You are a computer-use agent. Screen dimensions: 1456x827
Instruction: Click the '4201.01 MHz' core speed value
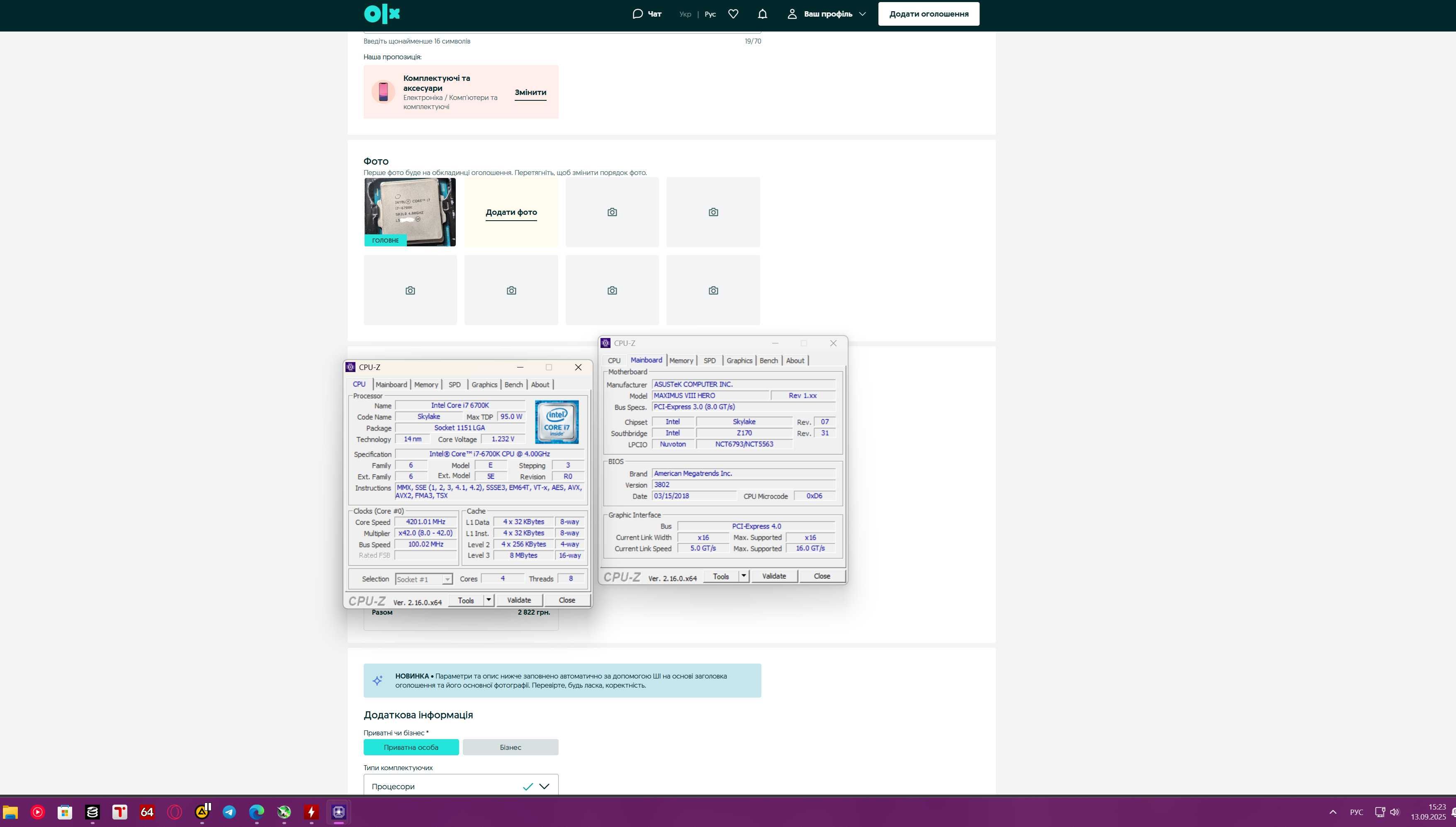(x=425, y=522)
